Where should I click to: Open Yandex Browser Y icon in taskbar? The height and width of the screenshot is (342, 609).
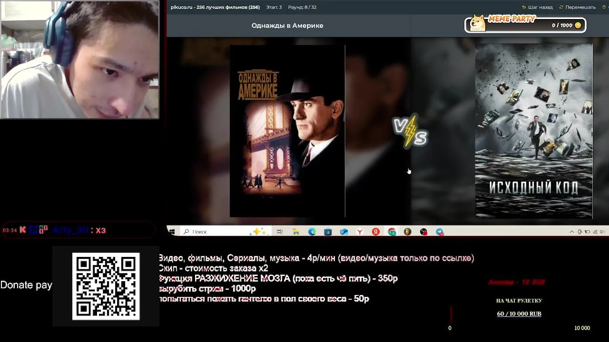[360, 232]
